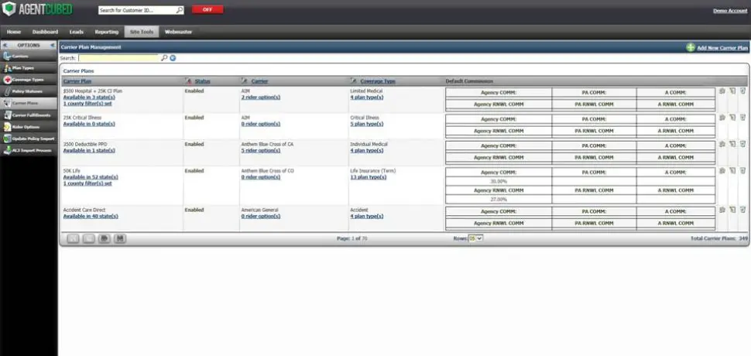Click the gear icon in the 3500 Deductible PPO row

(722, 144)
